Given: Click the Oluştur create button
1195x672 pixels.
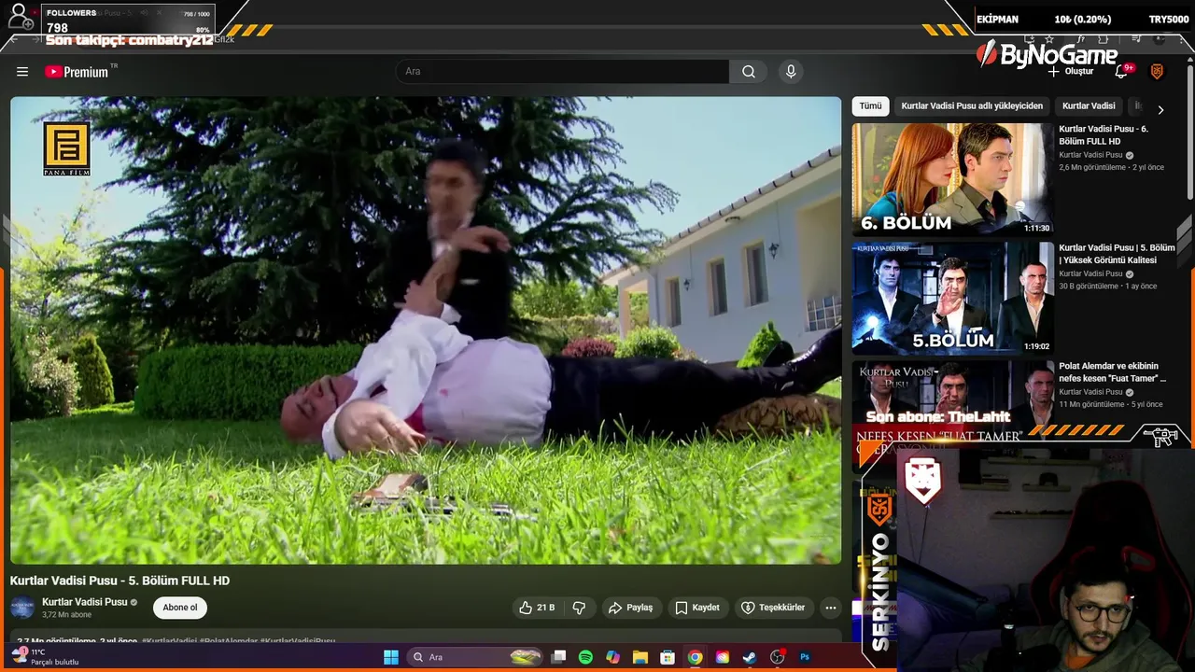Looking at the screenshot, I should point(1070,72).
